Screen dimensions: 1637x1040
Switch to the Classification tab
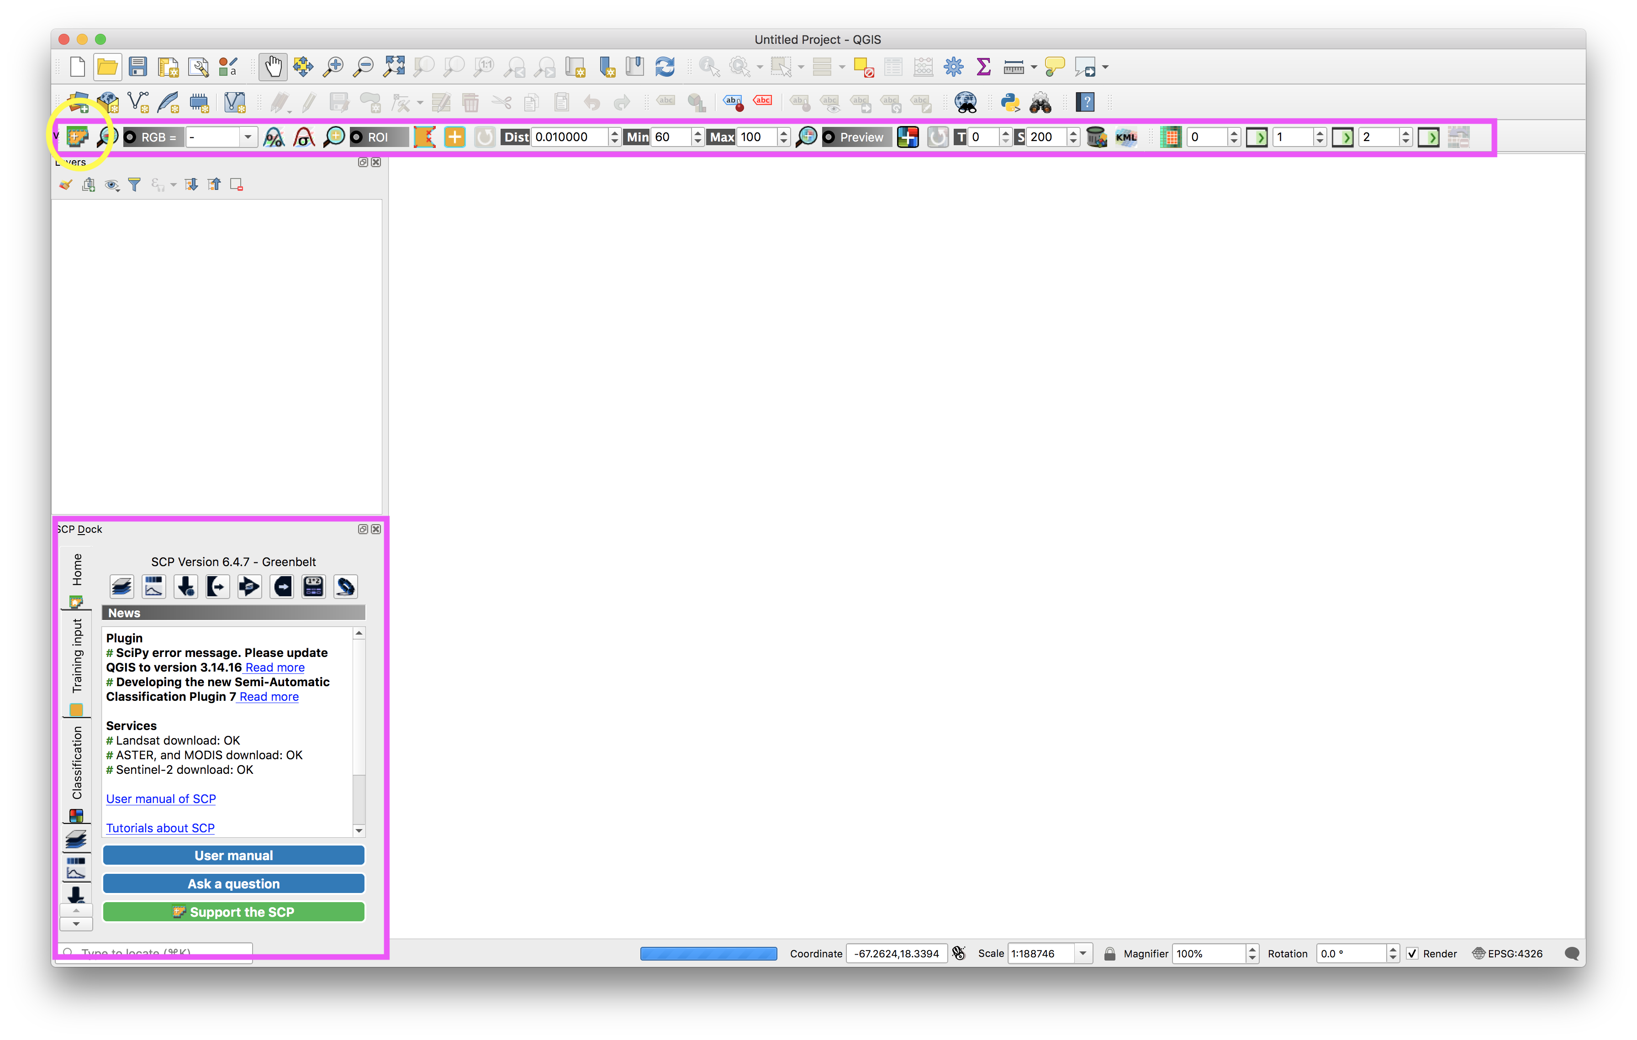click(x=77, y=762)
